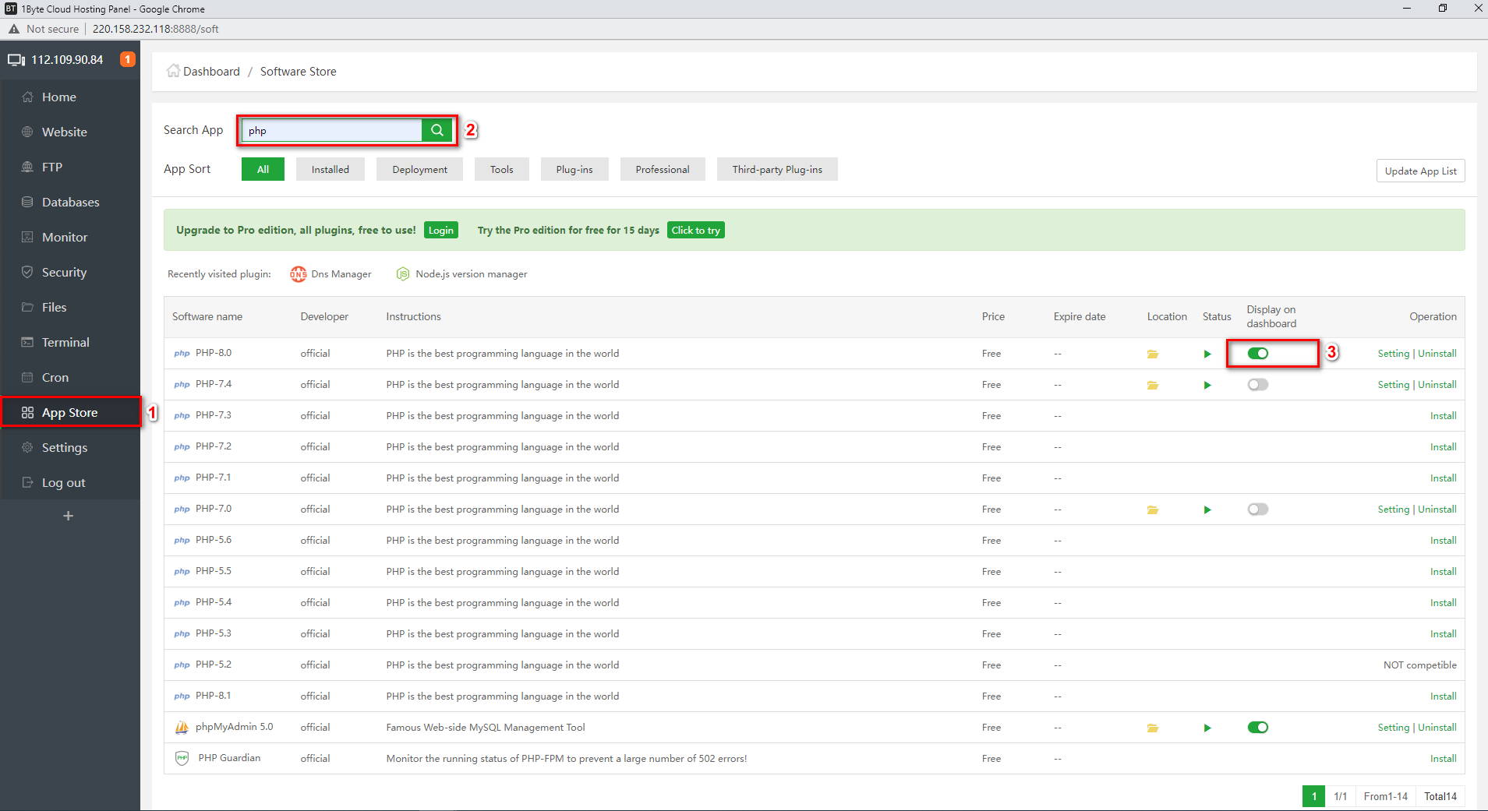Select the Plug-ins app sort tab

[x=574, y=169]
